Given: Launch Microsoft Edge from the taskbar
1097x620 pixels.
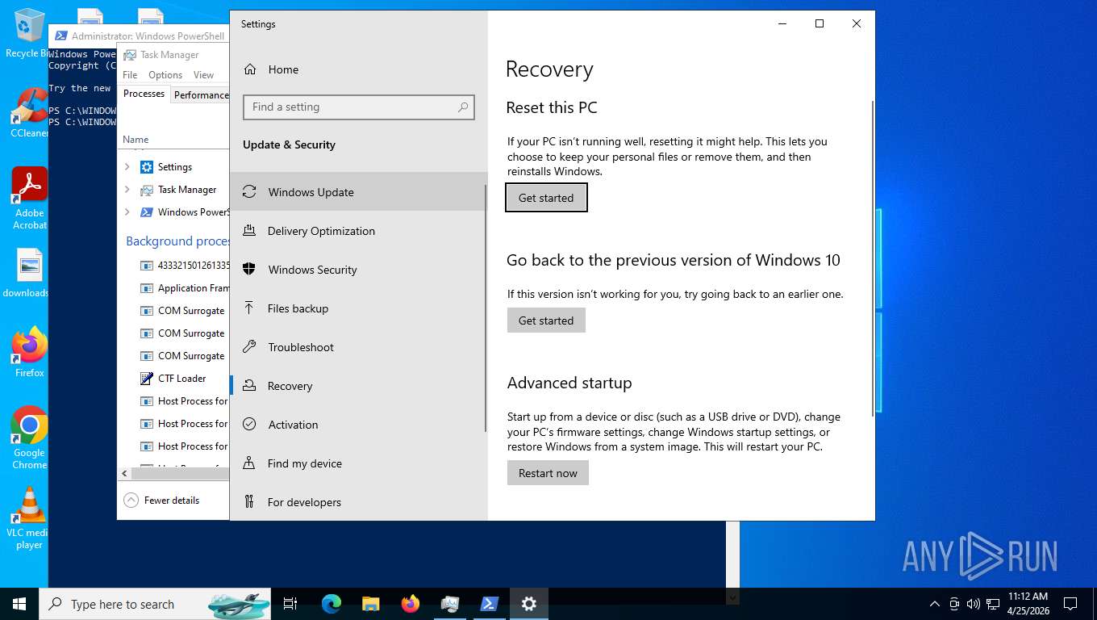Looking at the screenshot, I should click(x=331, y=604).
